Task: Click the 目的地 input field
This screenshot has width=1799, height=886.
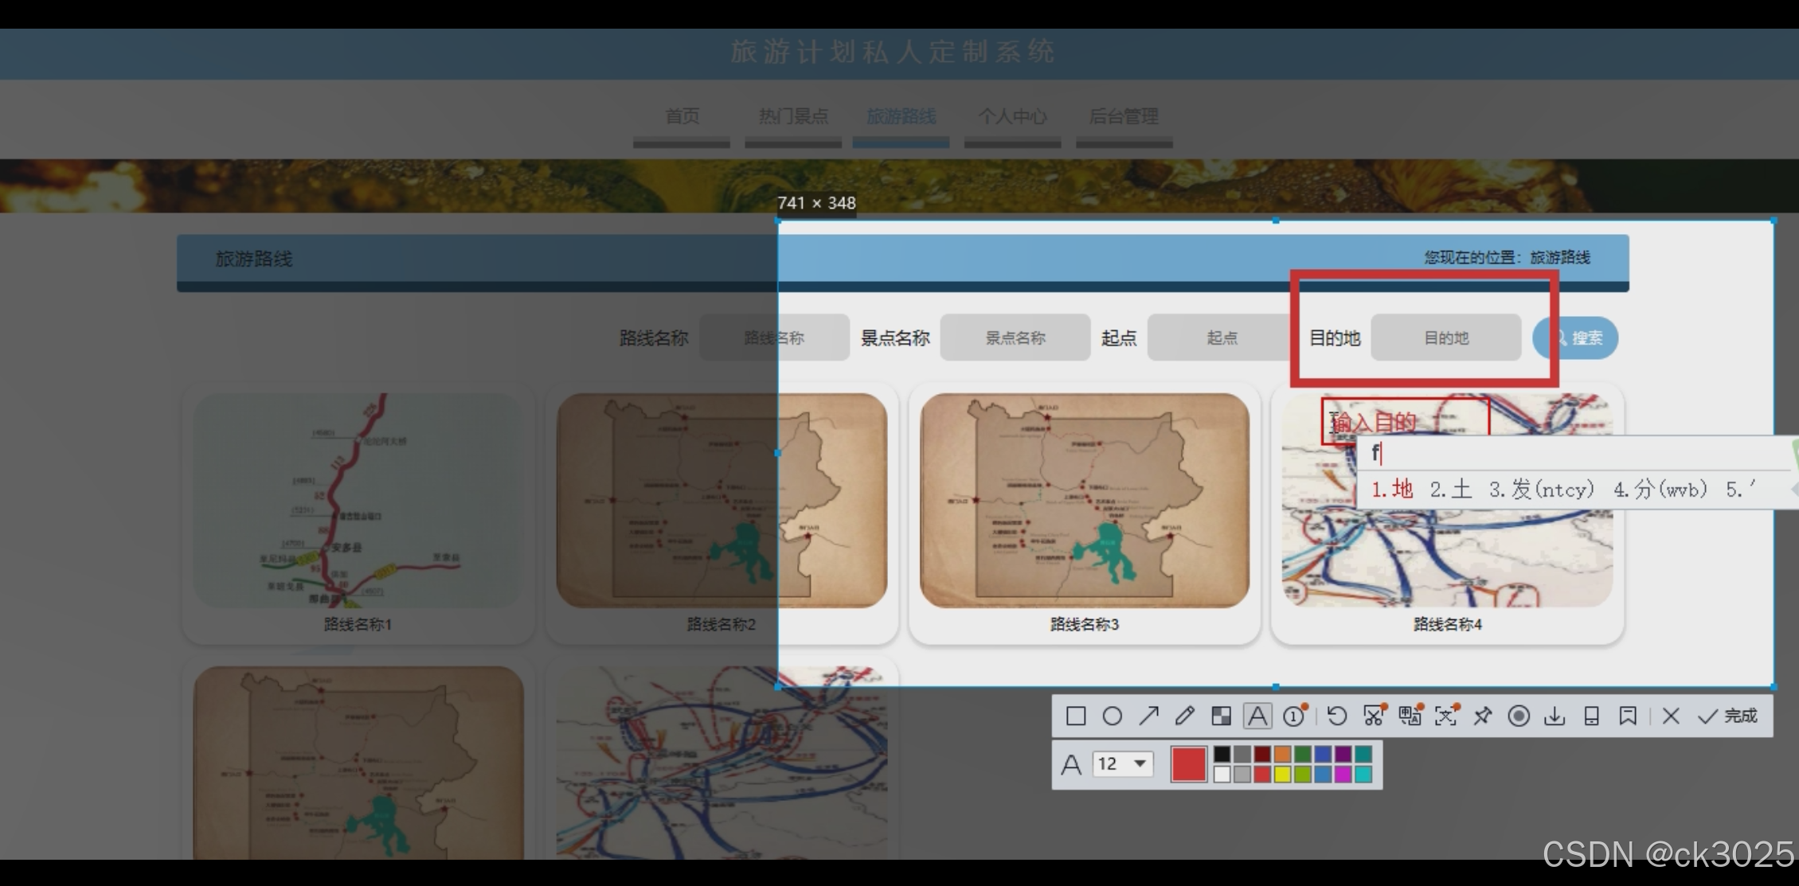Action: (1445, 338)
